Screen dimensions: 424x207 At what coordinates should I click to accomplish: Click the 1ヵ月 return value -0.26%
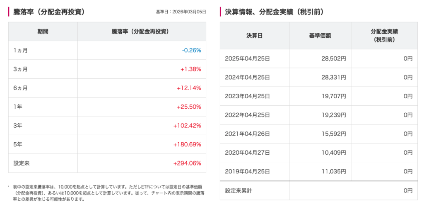tap(191, 50)
